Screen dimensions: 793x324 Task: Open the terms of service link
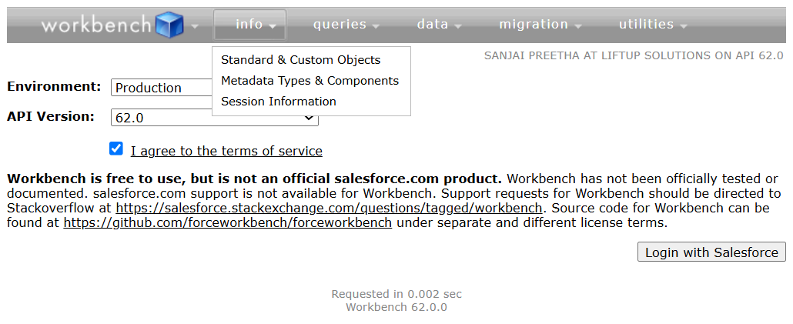coord(226,151)
